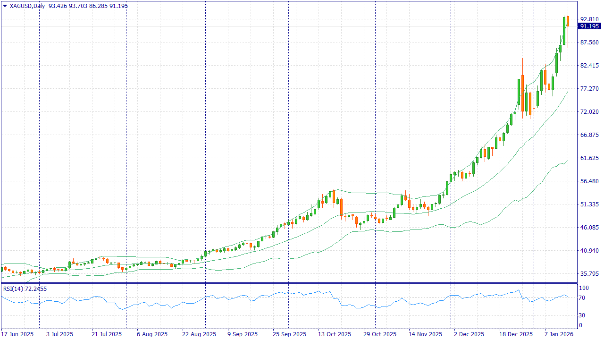Viewport: 604px width, 340px height.
Task: Click the RSI 100 level label
Action: click(584, 288)
